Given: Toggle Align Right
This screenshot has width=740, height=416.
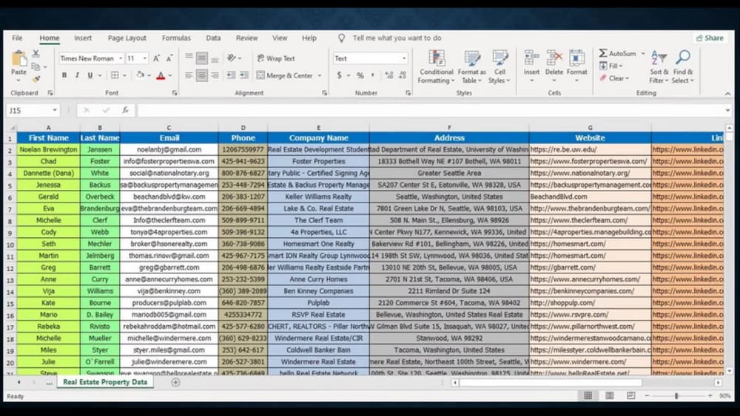Looking at the screenshot, I should point(215,75).
